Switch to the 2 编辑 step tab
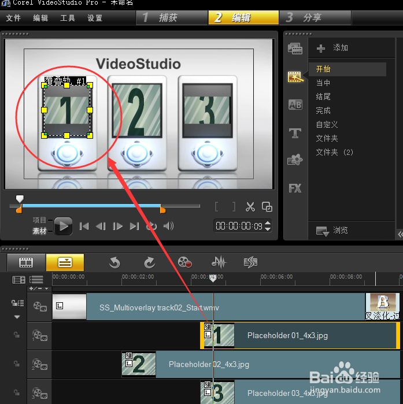403x404 pixels. (243, 17)
